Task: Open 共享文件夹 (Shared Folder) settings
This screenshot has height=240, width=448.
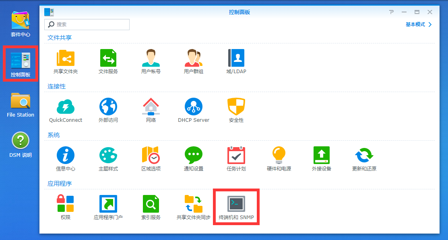Action: 66,62
